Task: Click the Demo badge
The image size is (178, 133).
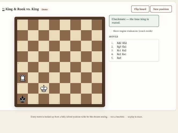Action: click(x=44, y=9)
